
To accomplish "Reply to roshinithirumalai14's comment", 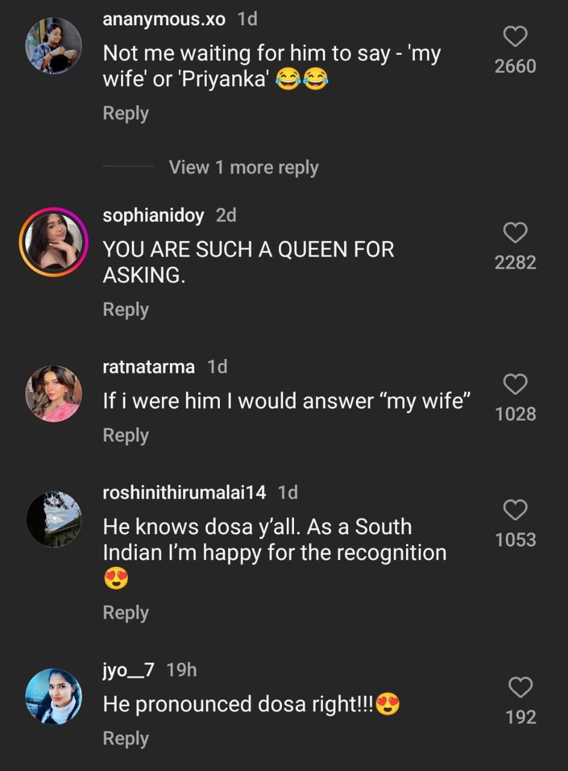I will (125, 612).
